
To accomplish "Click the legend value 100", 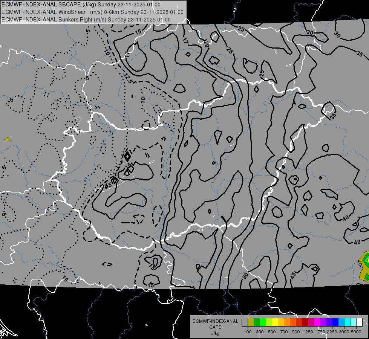I will click(x=248, y=332).
